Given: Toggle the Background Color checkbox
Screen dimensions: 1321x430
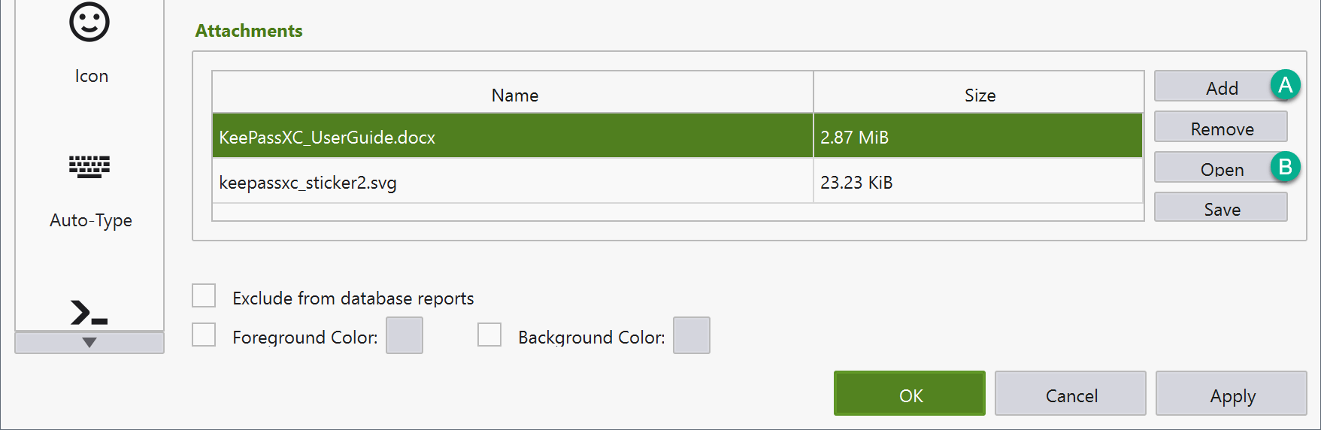Looking at the screenshot, I should point(489,335).
